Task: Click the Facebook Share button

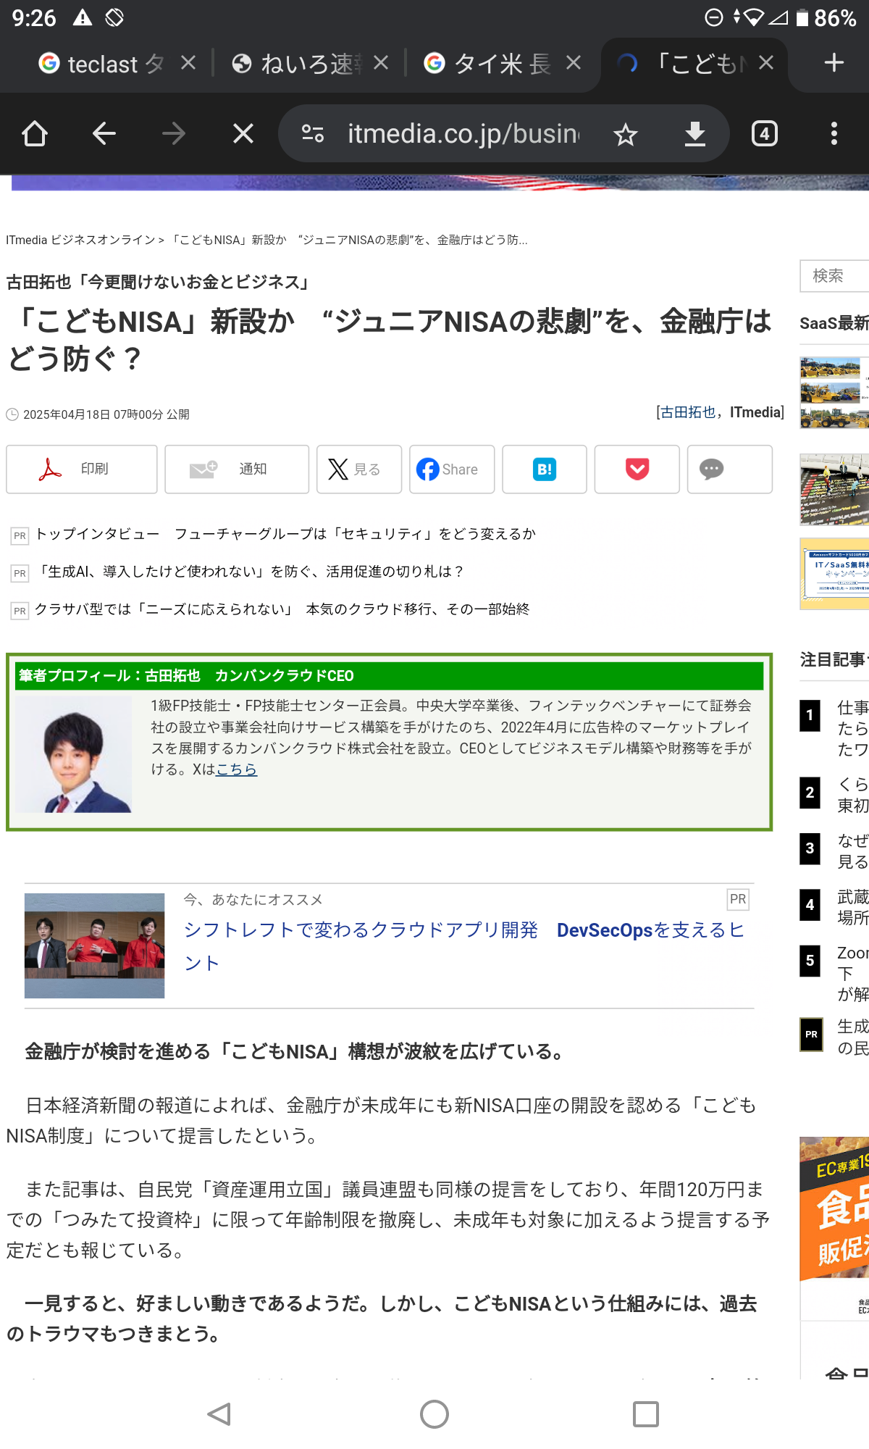Action: [x=452, y=469]
